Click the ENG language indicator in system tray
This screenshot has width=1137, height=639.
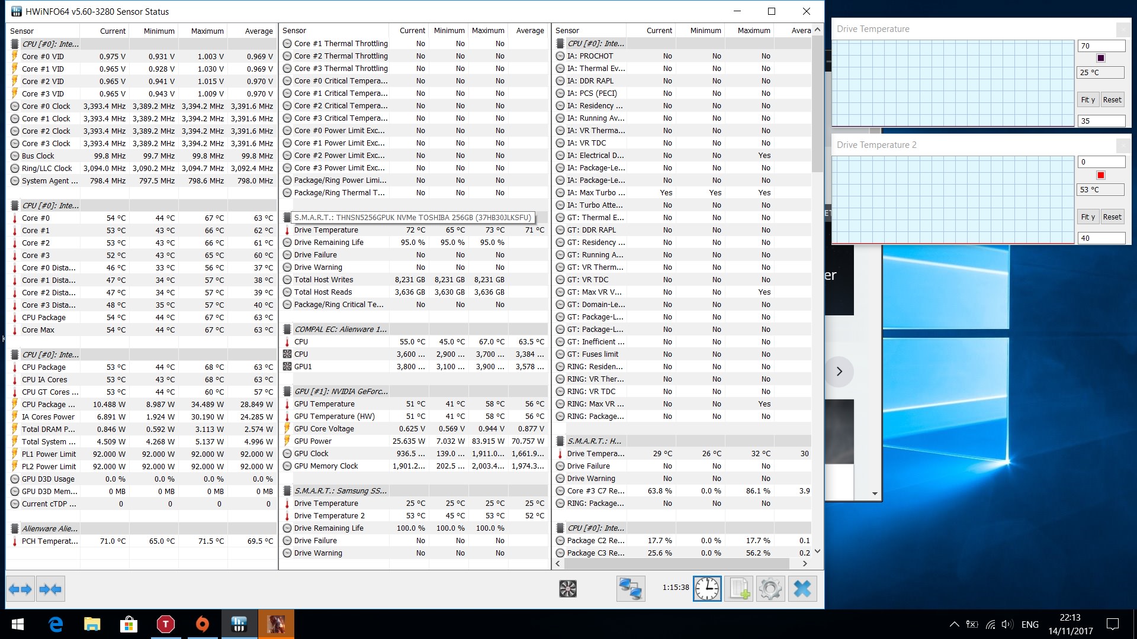point(1030,624)
